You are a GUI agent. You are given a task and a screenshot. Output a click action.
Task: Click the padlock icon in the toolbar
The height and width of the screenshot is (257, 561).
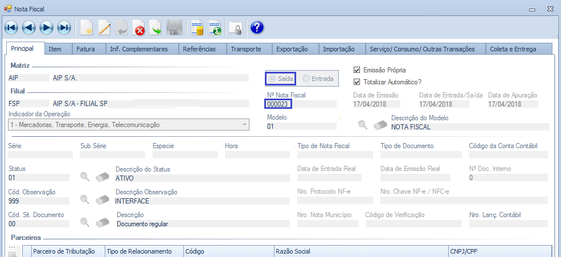coord(236,28)
